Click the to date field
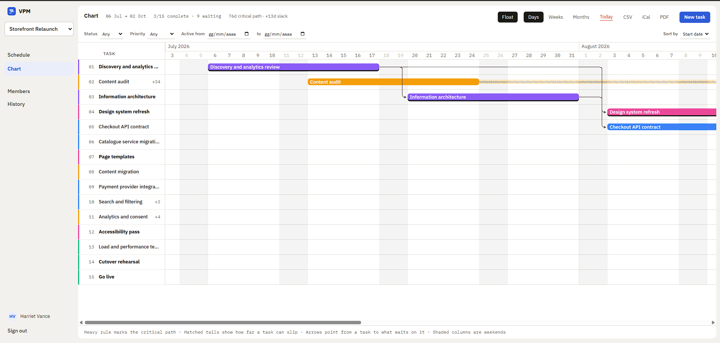 click(285, 34)
